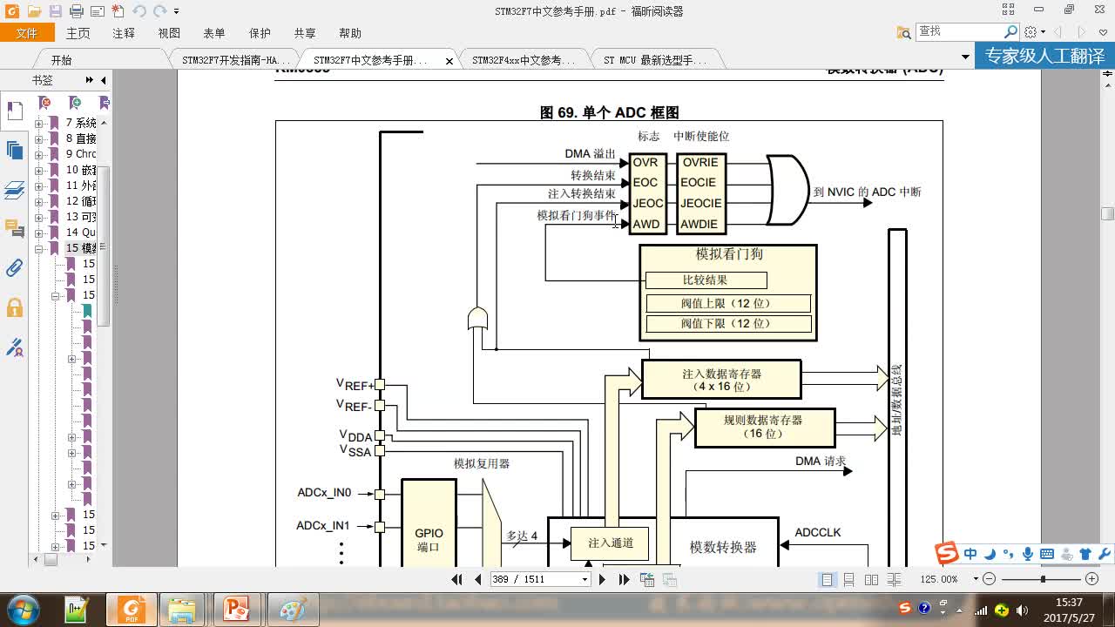Open the Layers sidebar icon
This screenshot has height=627, width=1115.
pyautogui.click(x=14, y=190)
